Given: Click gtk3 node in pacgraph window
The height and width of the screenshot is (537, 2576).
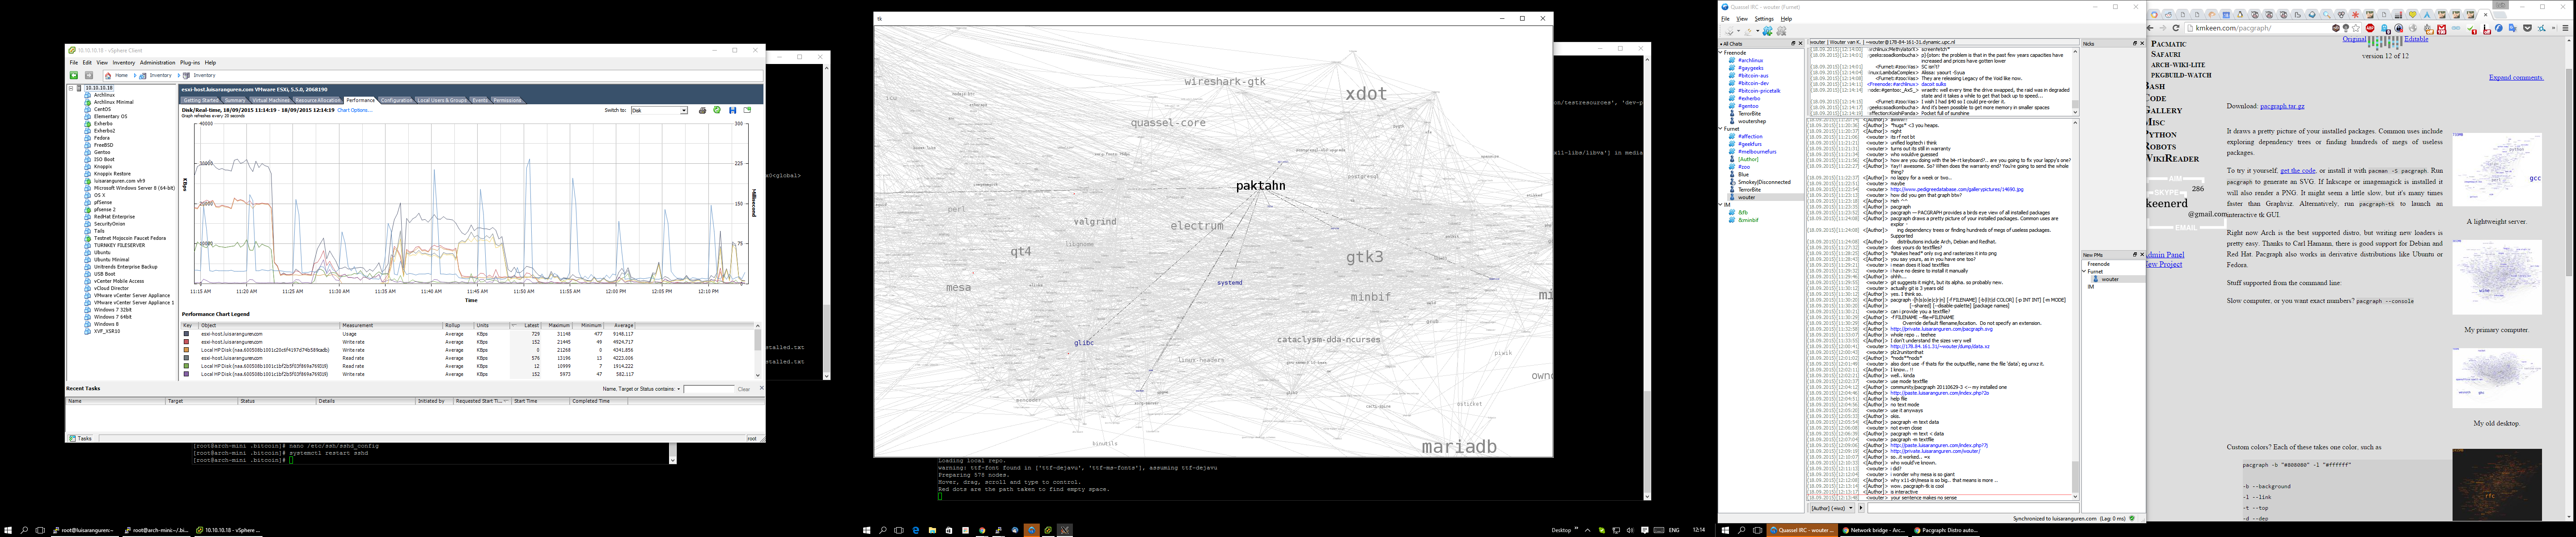Looking at the screenshot, I should [x=1364, y=257].
